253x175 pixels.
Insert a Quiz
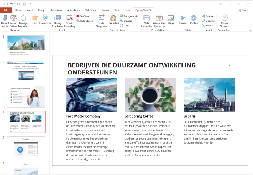tap(35, 20)
